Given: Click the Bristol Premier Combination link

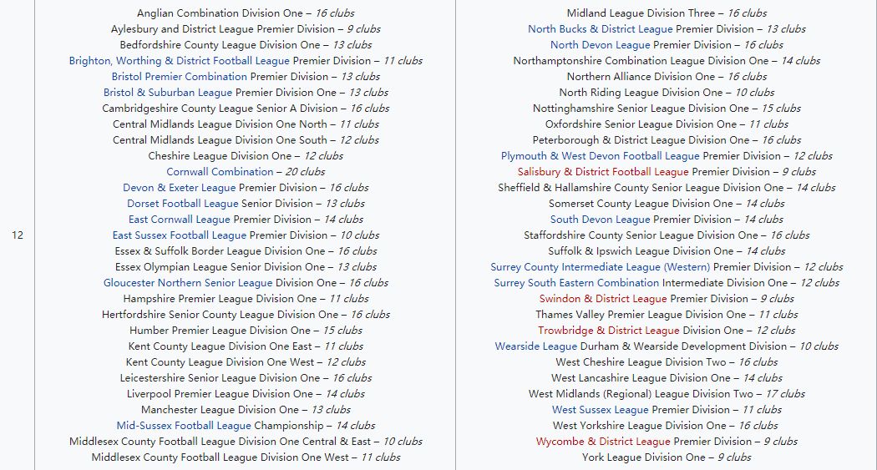Looking at the screenshot, I should coord(179,77).
